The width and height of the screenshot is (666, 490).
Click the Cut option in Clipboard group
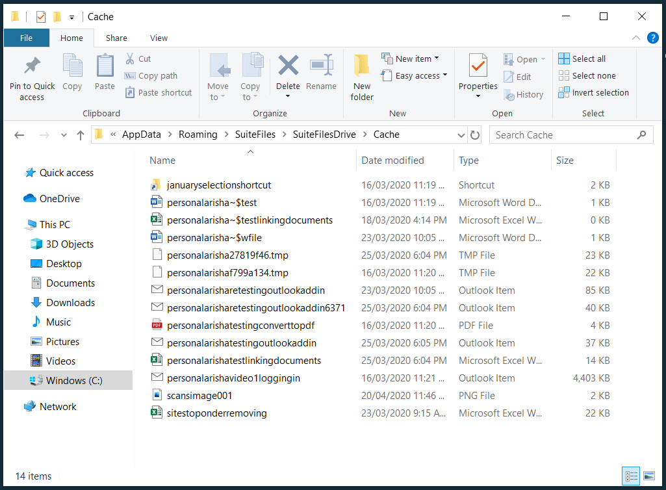tap(138, 58)
